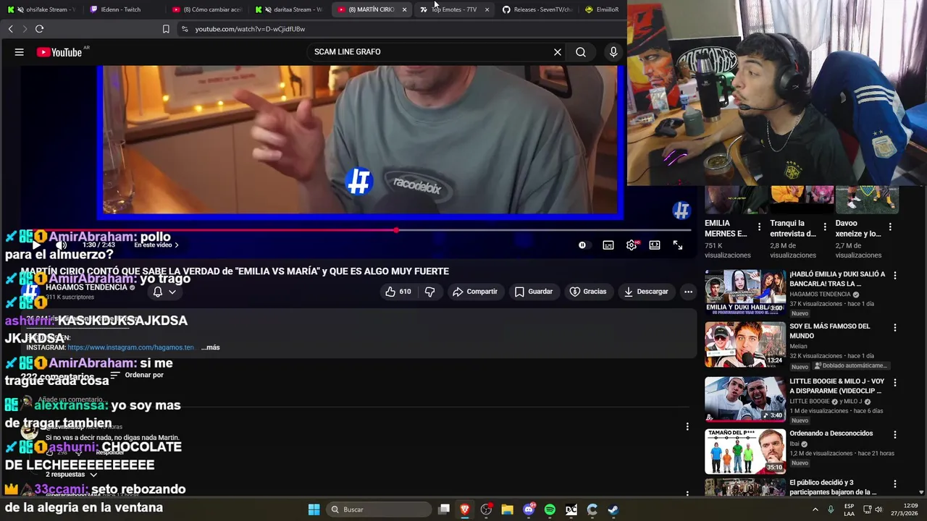This screenshot has height=521, width=927.
Task: Open options menu for first comment
Action: [687, 427]
